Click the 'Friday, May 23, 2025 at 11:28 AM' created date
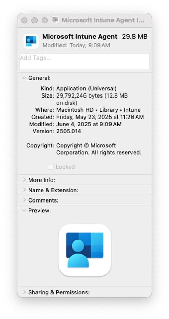 [x=100, y=117]
